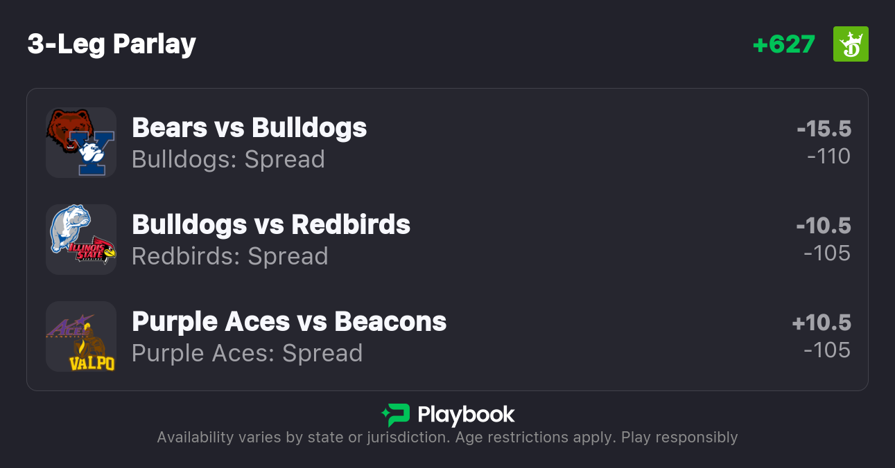This screenshot has width=895, height=468.
Task: Click the Aces and Valpo team logo
Action: [80, 336]
